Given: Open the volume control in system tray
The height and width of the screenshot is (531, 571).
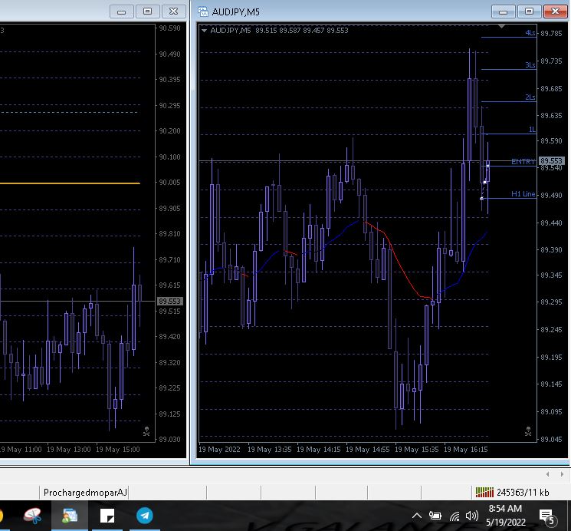Looking at the screenshot, I should [471, 516].
